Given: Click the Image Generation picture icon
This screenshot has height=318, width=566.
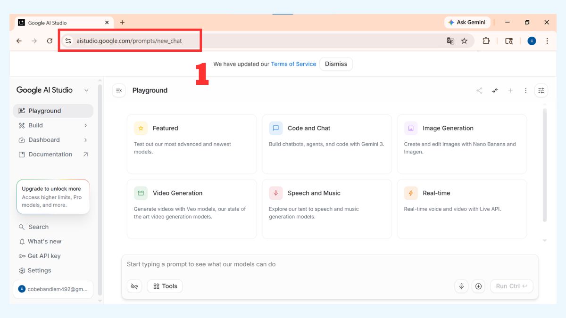Looking at the screenshot, I should pyautogui.click(x=411, y=128).
